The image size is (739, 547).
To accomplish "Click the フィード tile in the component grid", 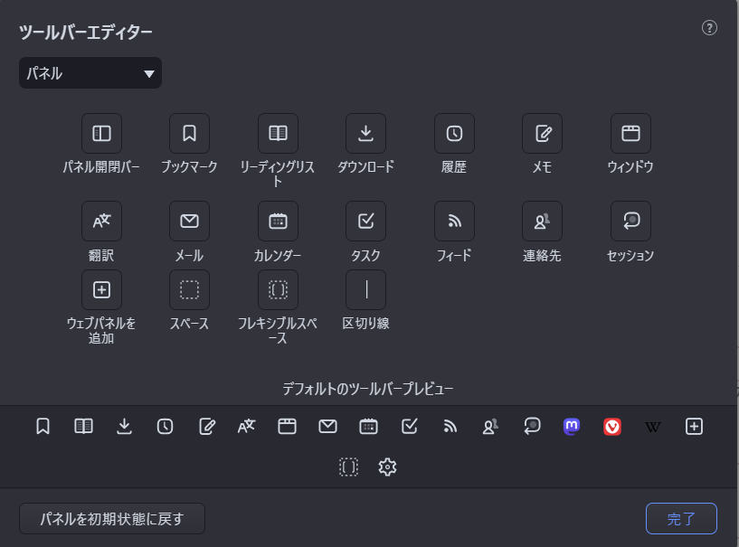I will (x=454, y=221).
